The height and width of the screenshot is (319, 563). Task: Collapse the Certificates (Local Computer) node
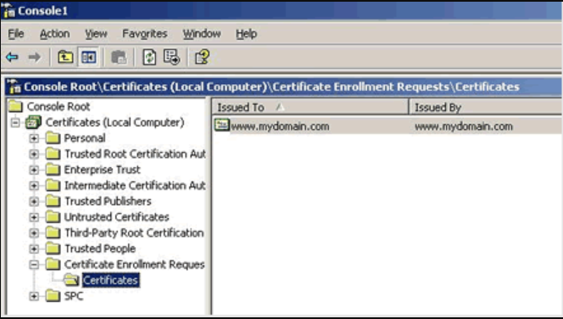(15, 122)
